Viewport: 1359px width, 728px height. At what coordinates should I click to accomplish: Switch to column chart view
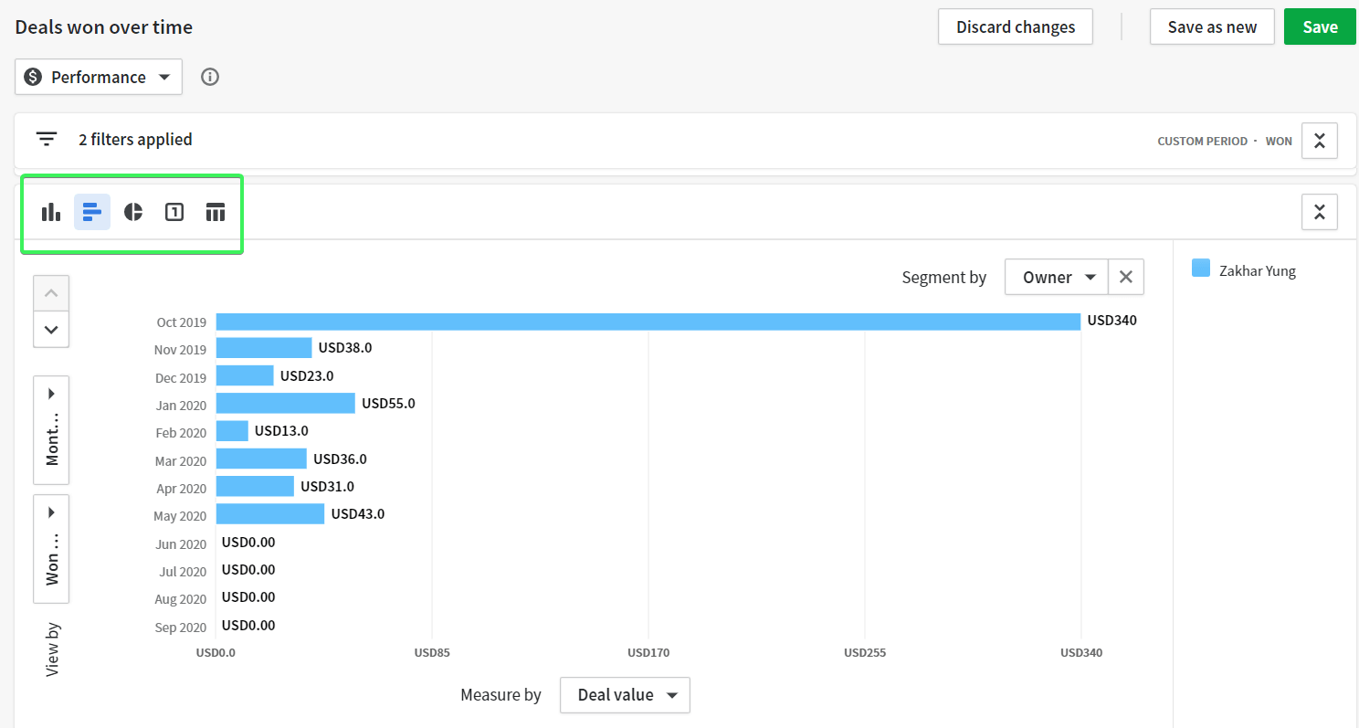click(51, 212)
